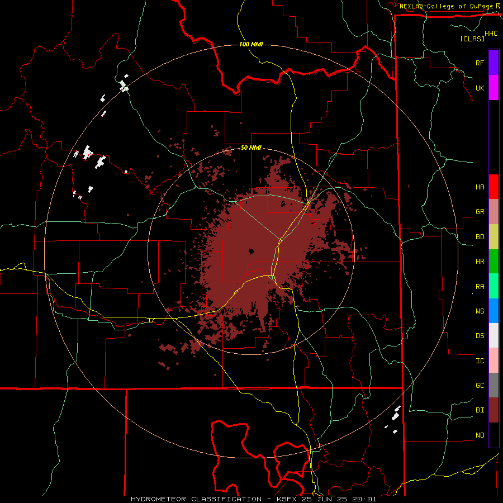This screenshot has width=503, height=503.
Task: Click the UK legend label
Action: (480, 88)
